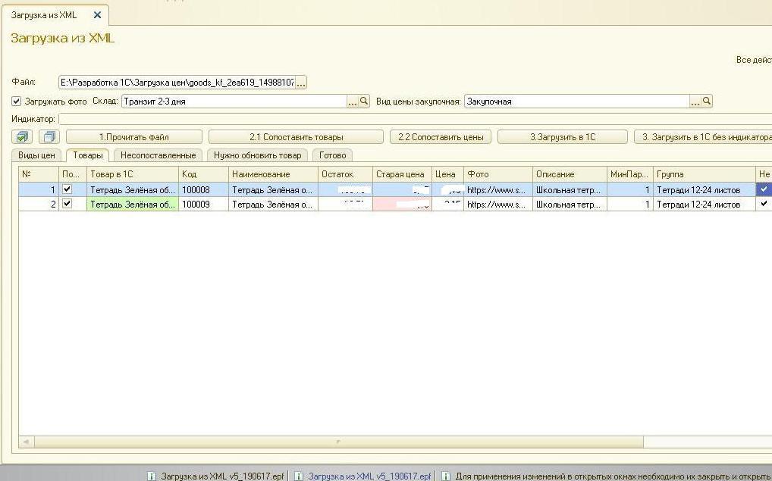Switch to the Несопоставленные tab
Image resolution: width=772 pixels, height=481 pixels.
point(158,155)
